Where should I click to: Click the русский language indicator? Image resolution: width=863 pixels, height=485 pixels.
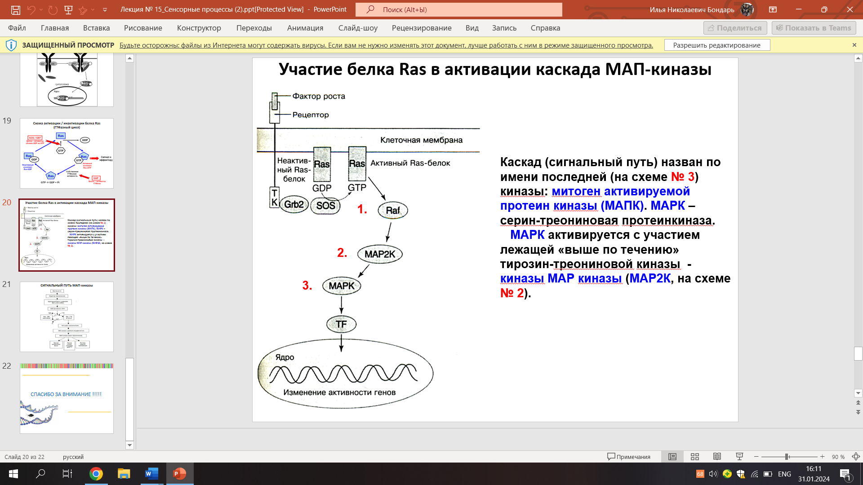click(73, 457)
